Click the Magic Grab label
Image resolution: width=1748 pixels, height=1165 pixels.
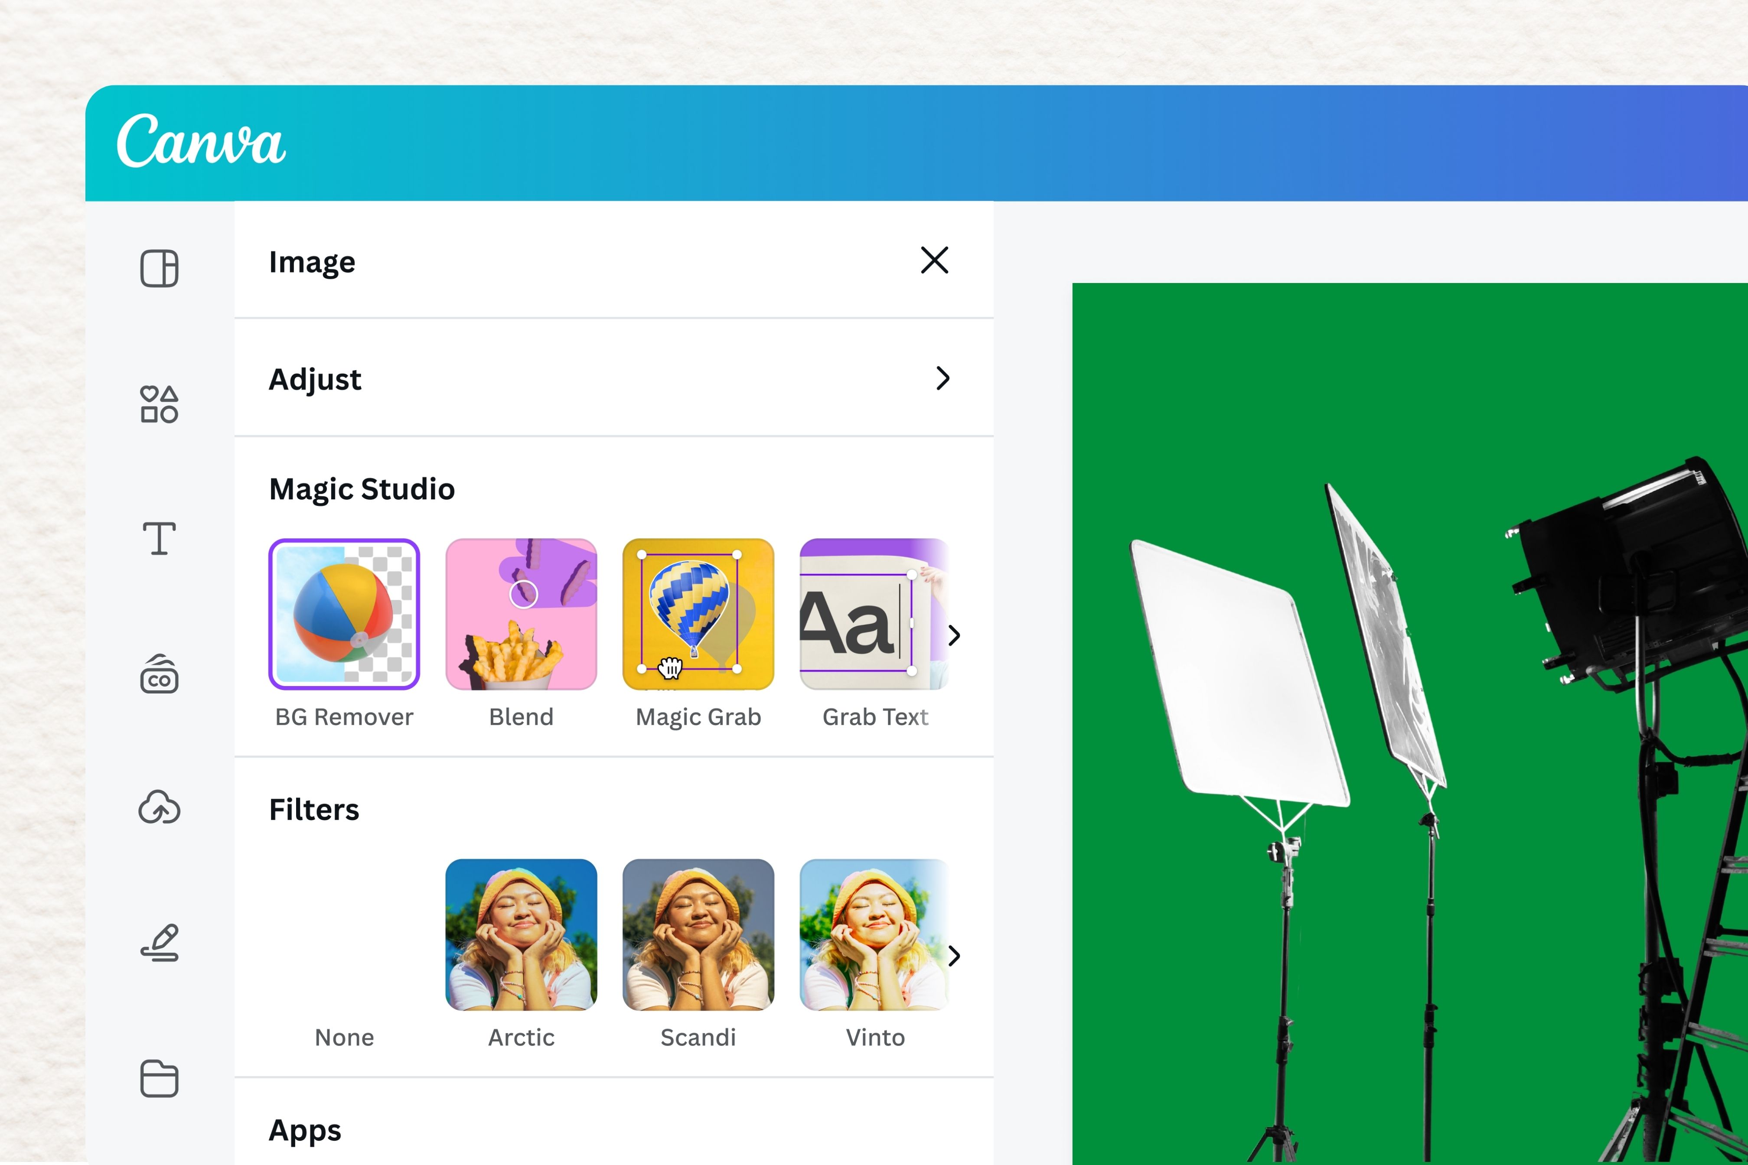coord(698,717)
